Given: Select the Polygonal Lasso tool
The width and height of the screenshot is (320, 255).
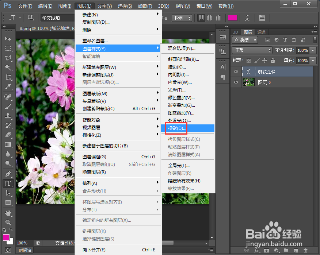Looking at the screenshot, I should click(x=8, y=58).
